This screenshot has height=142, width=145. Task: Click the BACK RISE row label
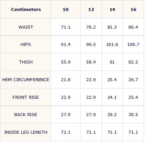pos(26,114)
